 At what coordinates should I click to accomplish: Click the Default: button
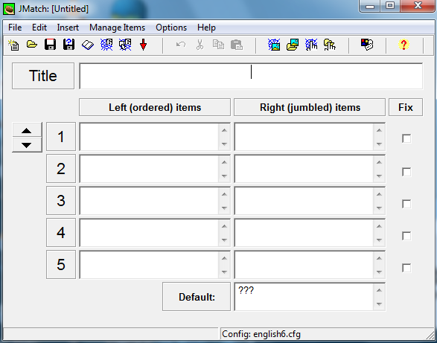(x=197, y=297)
